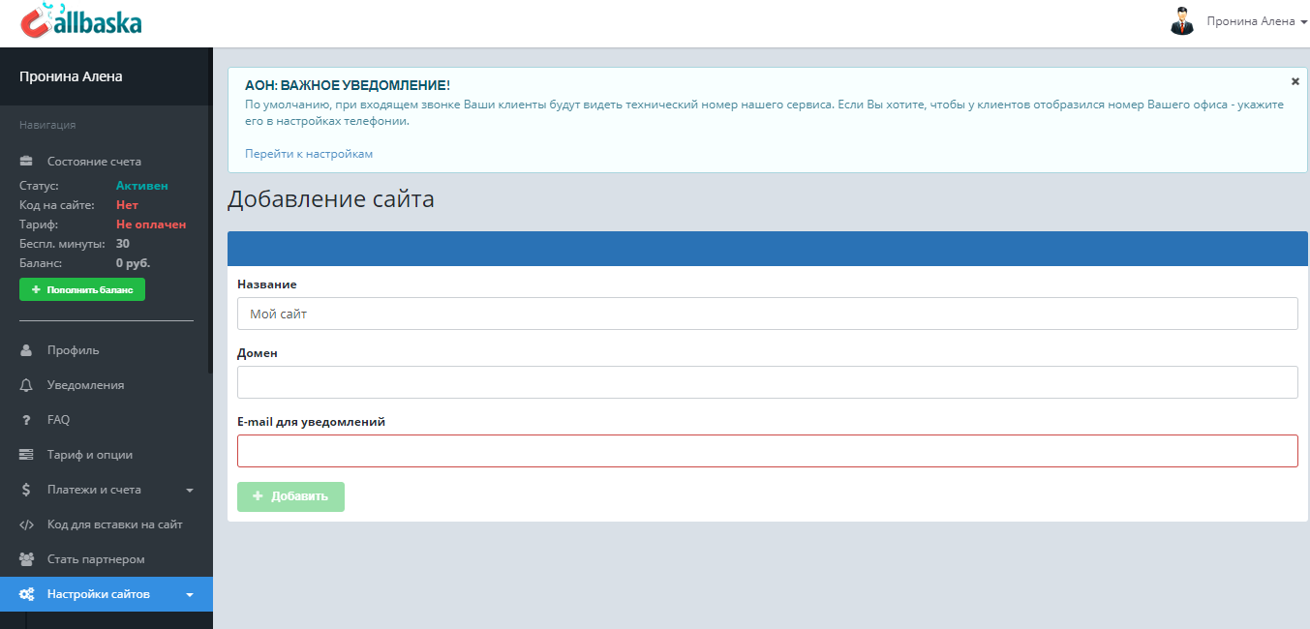Click the dollar icon for Платежи и счета
Viewport: 1310px width, 629px height.
click(x=27, y=490)
